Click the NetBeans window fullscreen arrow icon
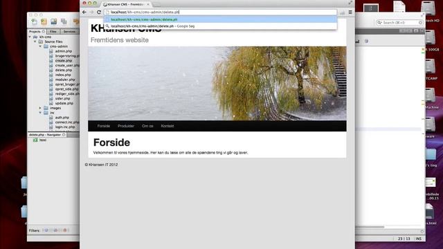This screenshot has height=249, width=443. pos(423,15)
